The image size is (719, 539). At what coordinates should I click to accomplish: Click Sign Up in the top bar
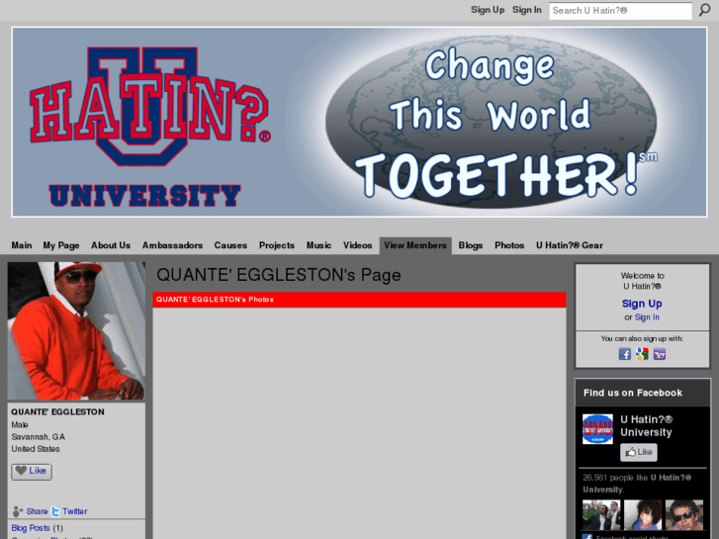tap(488, 10)
